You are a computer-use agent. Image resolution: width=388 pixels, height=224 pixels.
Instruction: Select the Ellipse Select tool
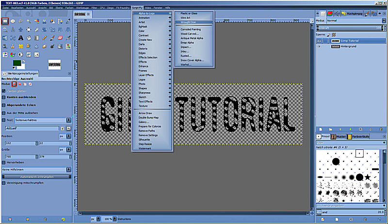click(13, 21)
